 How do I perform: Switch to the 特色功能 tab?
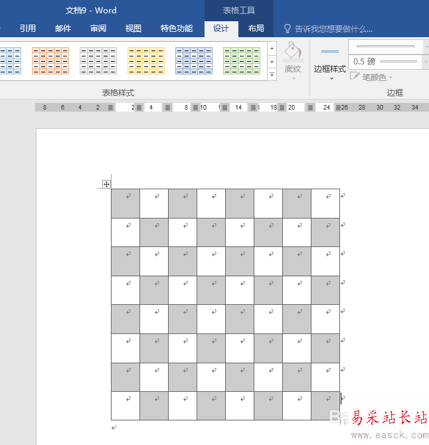(177, 29)
